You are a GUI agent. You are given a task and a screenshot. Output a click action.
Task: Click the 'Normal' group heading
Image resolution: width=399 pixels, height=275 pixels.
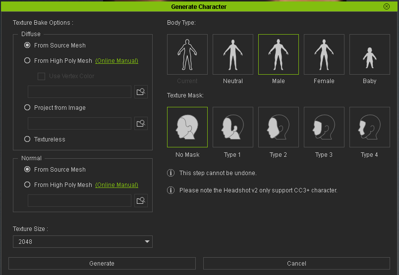[x=31, y=158]
